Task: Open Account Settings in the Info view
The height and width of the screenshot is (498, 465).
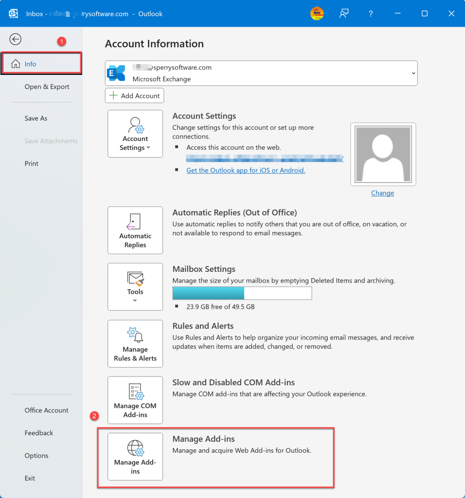Action: click(135, 133)
